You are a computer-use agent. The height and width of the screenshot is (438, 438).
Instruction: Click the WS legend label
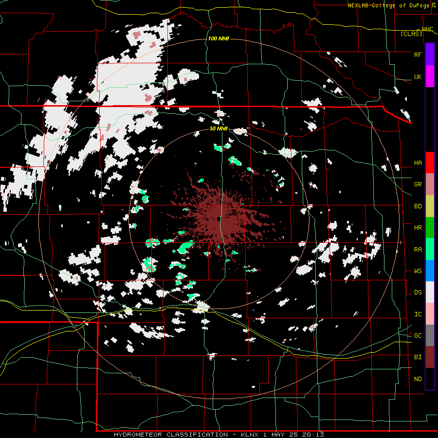[418, 271]
